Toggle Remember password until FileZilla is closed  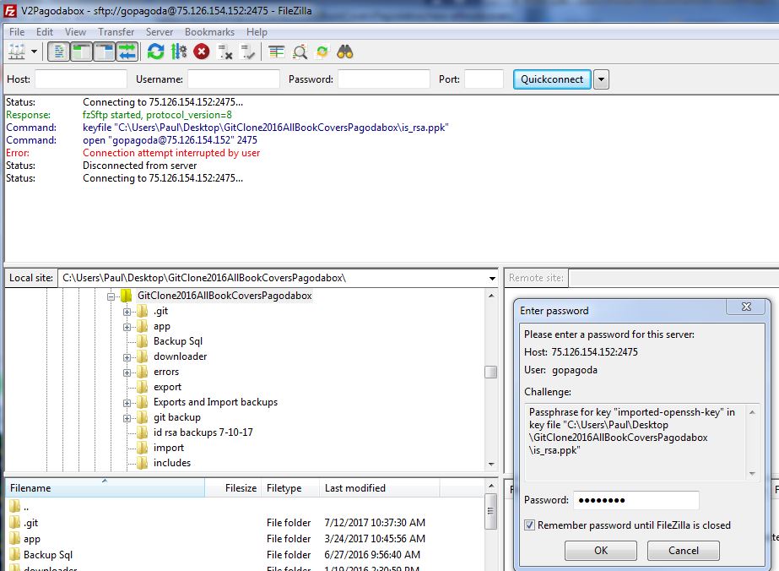click(x=529, y=525)
